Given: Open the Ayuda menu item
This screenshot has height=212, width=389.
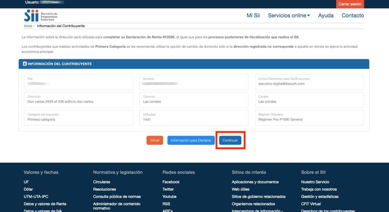Looking at the screenshot, I should pyautogui.click(x=326, y=16).
